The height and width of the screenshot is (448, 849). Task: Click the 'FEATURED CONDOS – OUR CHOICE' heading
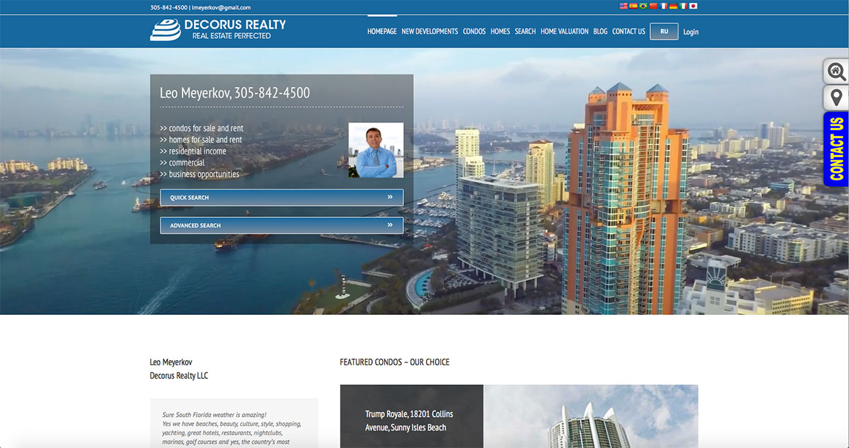tap(394, 362)
